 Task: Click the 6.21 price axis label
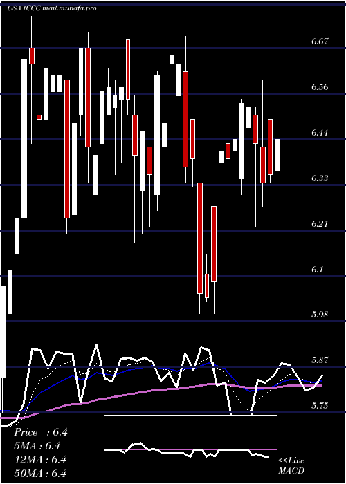(x=320, y=224)
